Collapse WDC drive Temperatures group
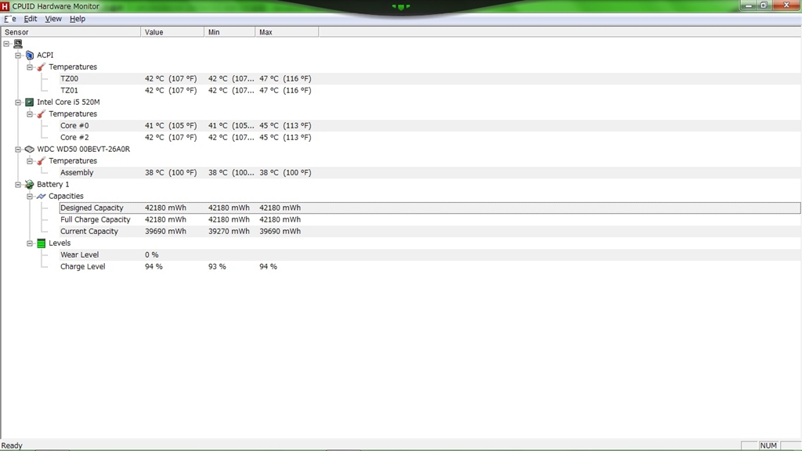 30,161
